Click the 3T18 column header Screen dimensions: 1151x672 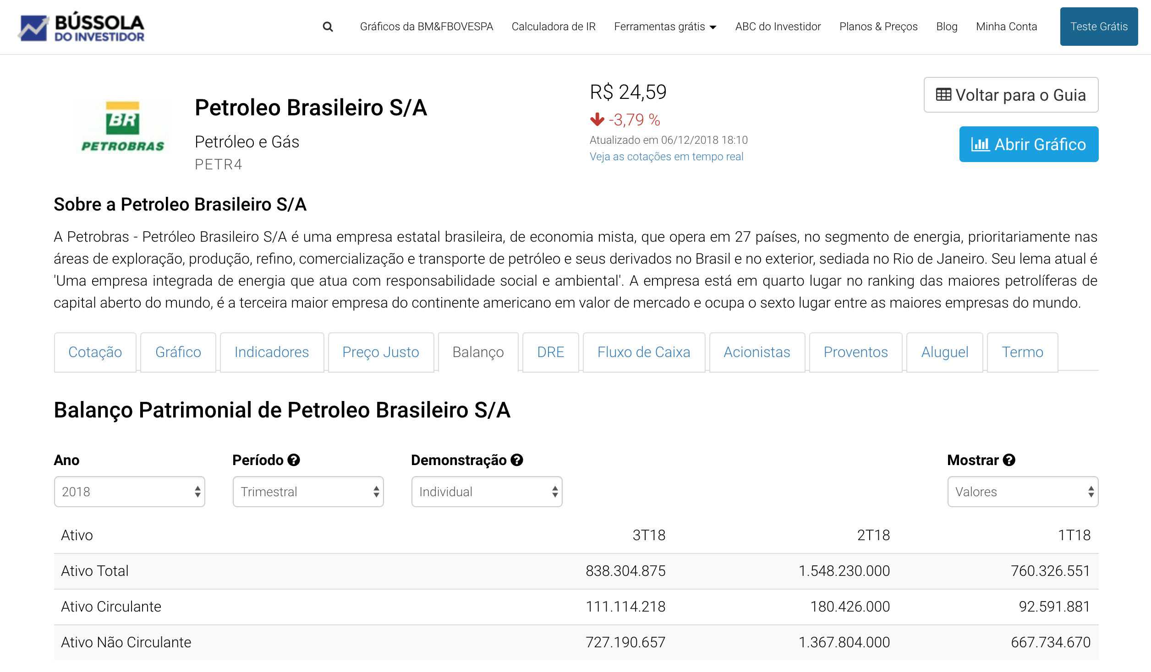click(x=649, y=535)
